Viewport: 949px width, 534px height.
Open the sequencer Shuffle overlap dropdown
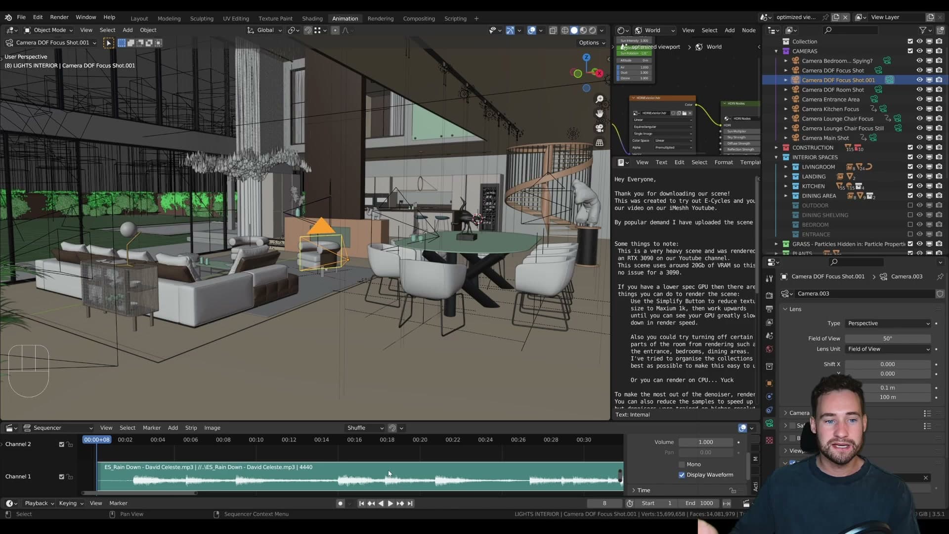[x=365, y=428]
